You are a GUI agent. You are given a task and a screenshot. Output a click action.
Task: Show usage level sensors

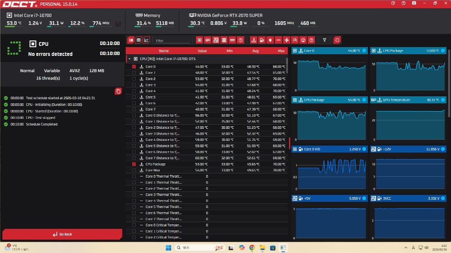(x=303, y=40)
